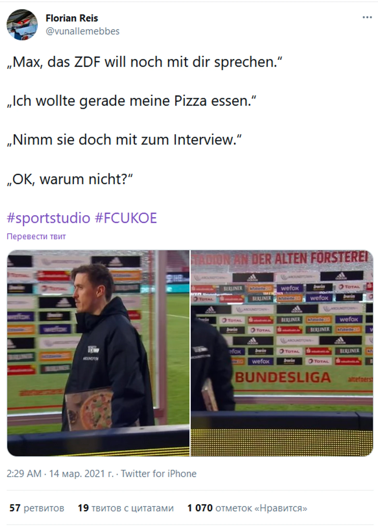Click Florian Reis profile avatar
The image size is (378, 526).
coord(22,25)
